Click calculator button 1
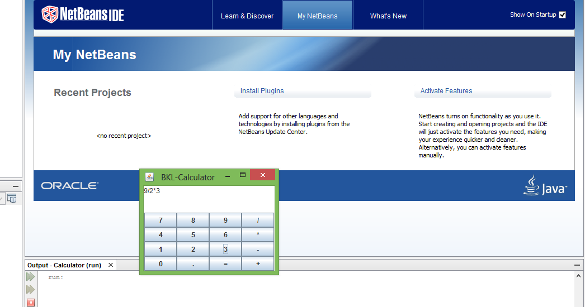585x307 pixels. (161, 250)
